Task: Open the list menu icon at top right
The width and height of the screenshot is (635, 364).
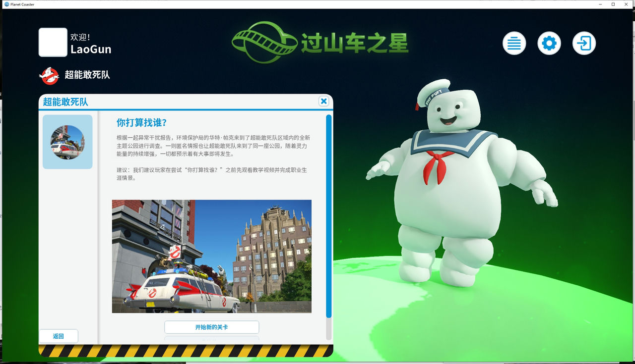Action: coord(514,44)
